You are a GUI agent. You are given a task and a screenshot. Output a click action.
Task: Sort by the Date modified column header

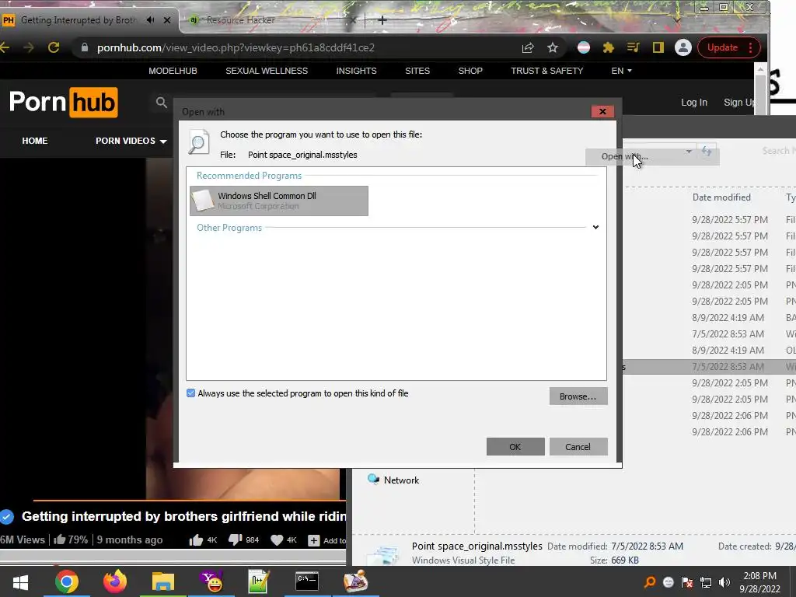[721, 197]
